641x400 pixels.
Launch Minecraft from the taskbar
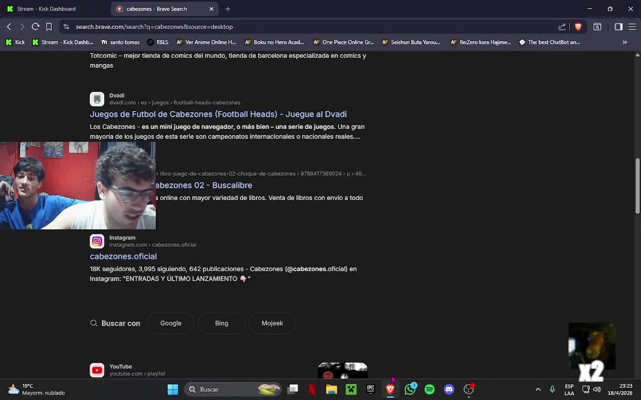(351, 389)
